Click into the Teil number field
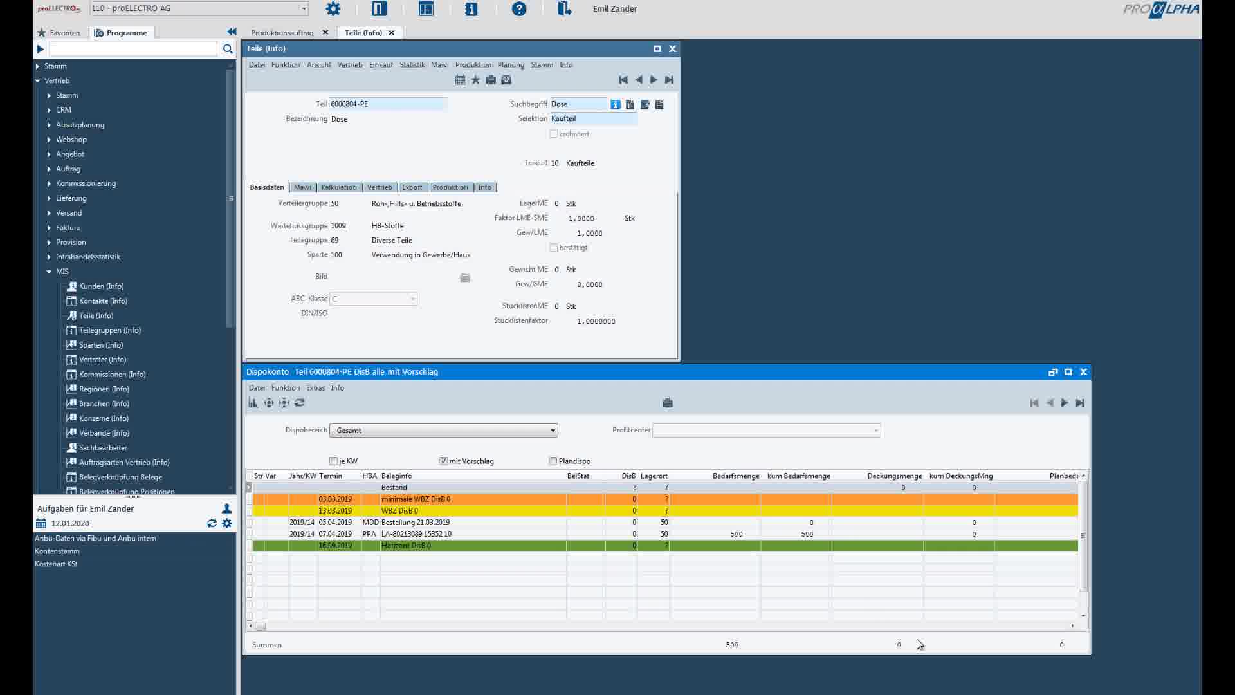This screenshot has width=1235, height=695. click(388, 104)
